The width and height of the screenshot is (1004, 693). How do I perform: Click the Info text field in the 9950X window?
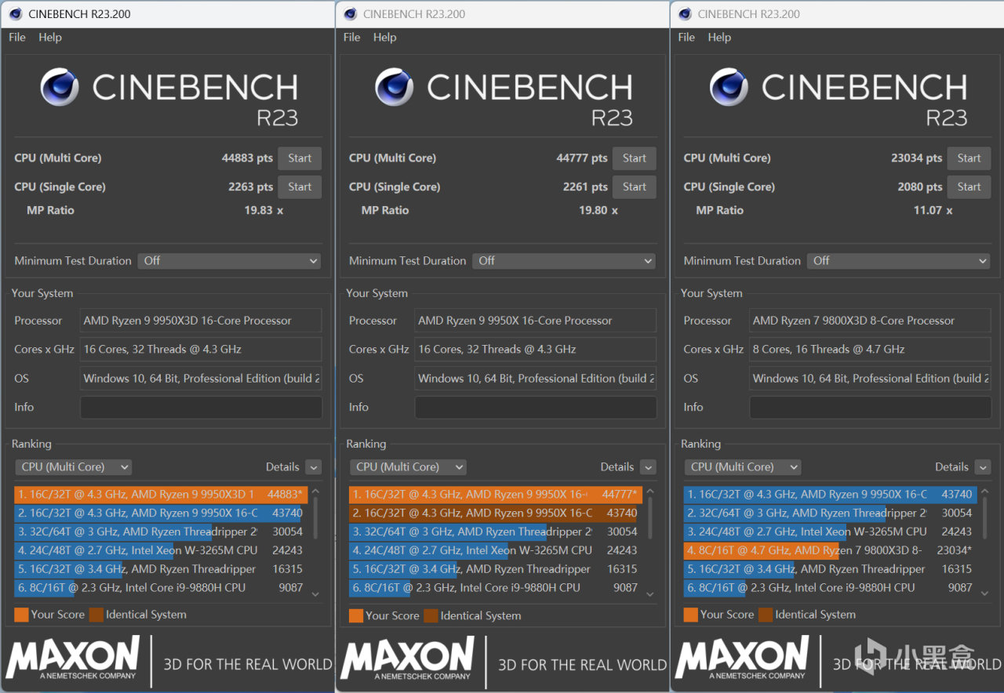535,408
